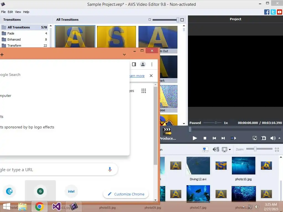Image resolution: width=283 pixels, height=212 pixels.
Task: Jump to previous frame in preview
Action: (214, 138)
